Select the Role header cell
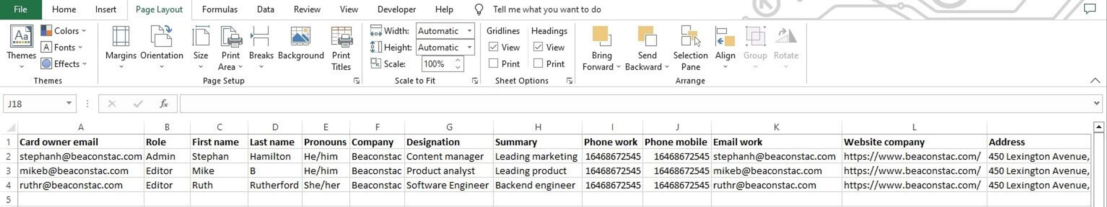The height and width of the screenshot is (207, 1107). [x=167, y=142]
